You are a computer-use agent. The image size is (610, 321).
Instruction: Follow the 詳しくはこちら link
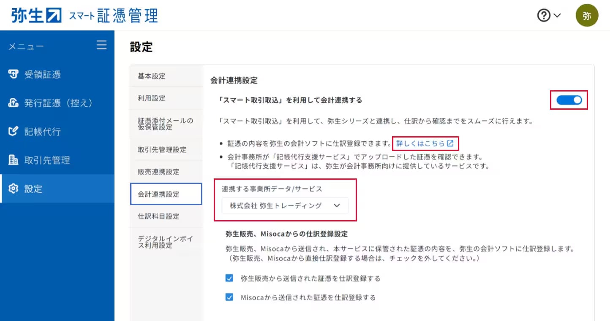tap(425, 143)
